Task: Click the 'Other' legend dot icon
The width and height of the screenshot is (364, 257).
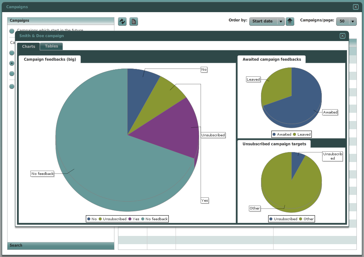Action: coord(300,219)
